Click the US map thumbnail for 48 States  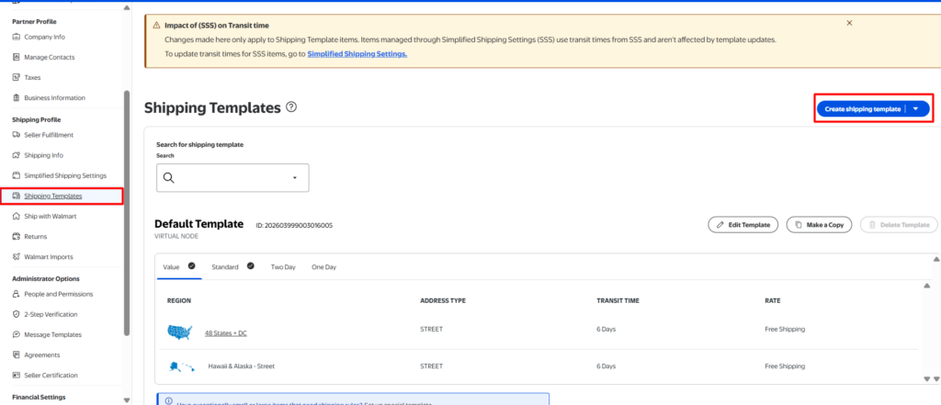pos(181,332)
